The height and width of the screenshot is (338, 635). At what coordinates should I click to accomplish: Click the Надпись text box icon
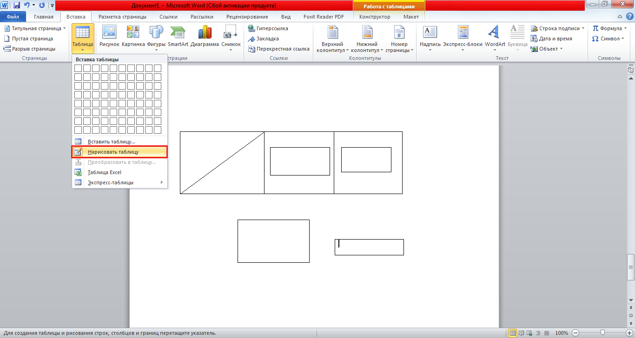[430, 32]
